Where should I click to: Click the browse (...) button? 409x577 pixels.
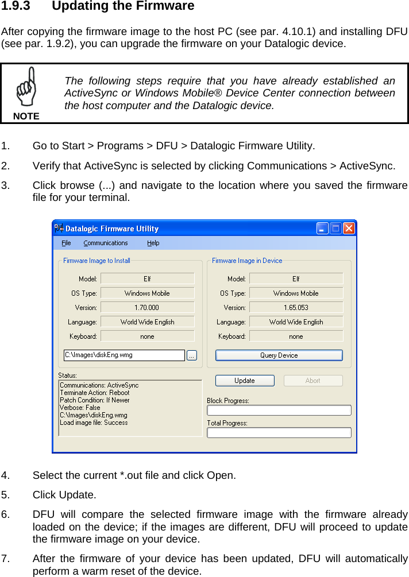point(192,355)
